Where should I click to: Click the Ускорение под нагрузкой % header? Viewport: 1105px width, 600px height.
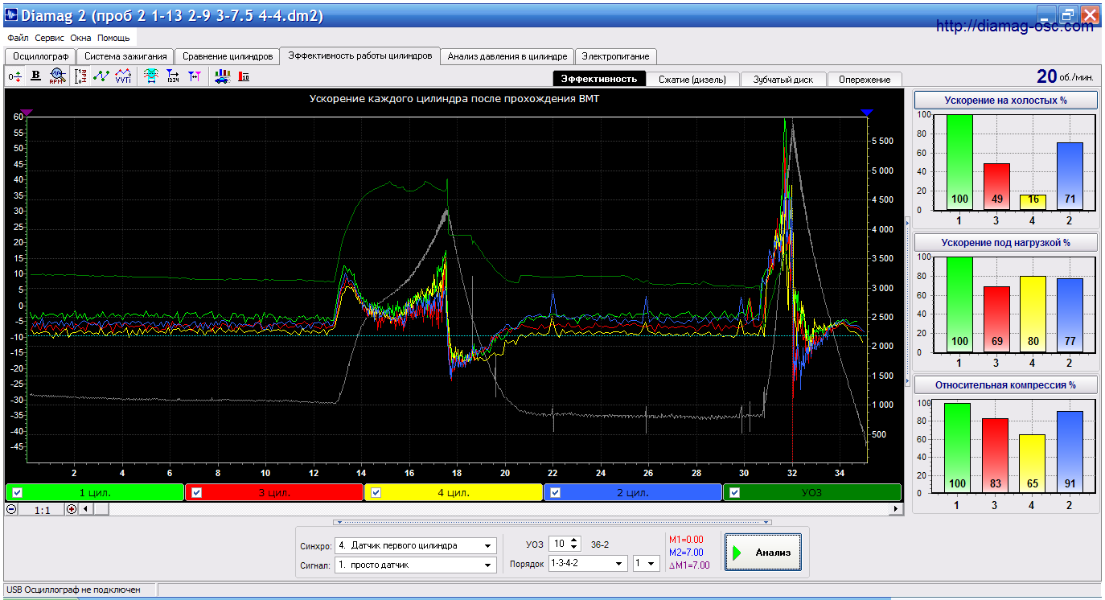1005,242
